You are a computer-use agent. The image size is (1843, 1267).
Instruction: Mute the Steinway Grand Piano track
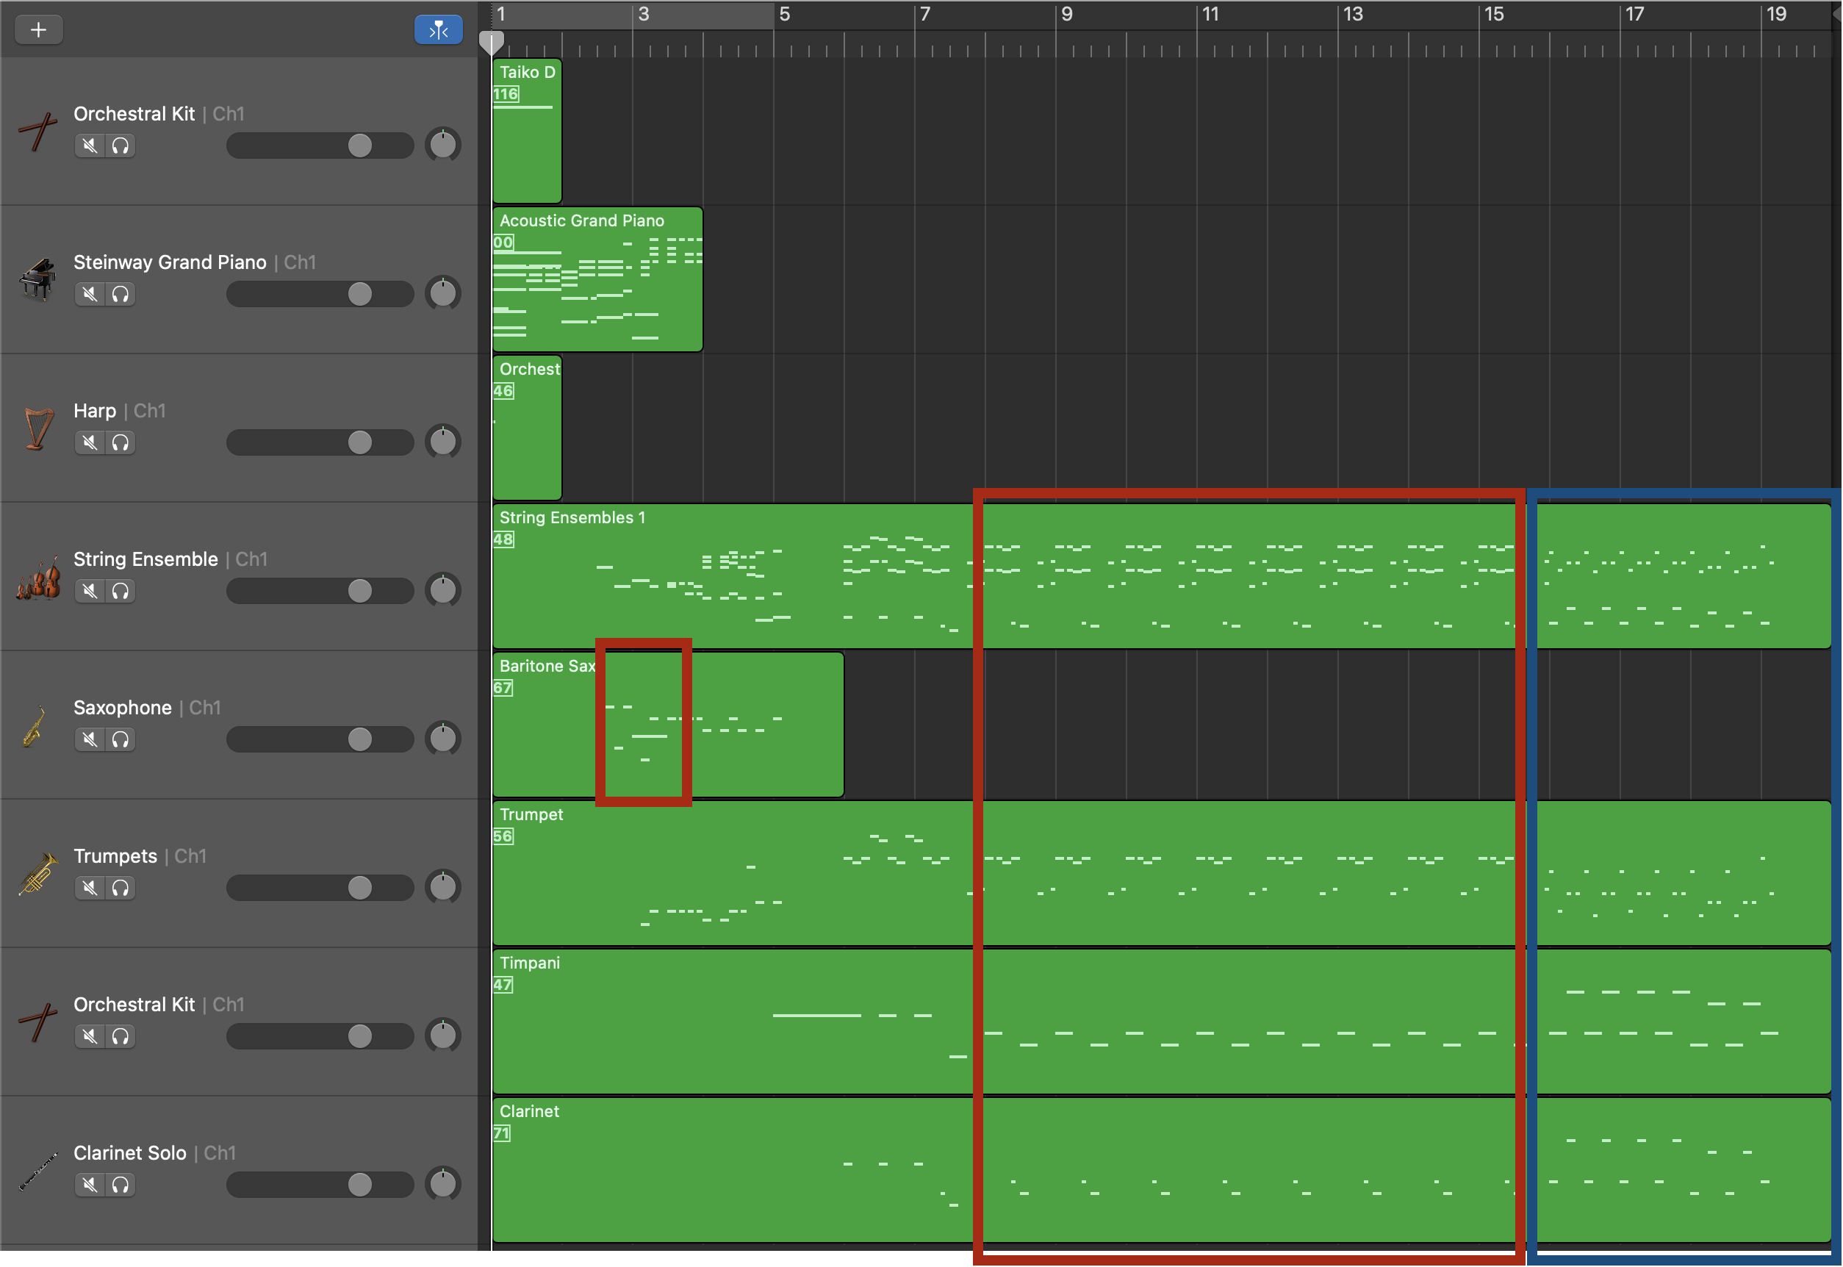89,294
